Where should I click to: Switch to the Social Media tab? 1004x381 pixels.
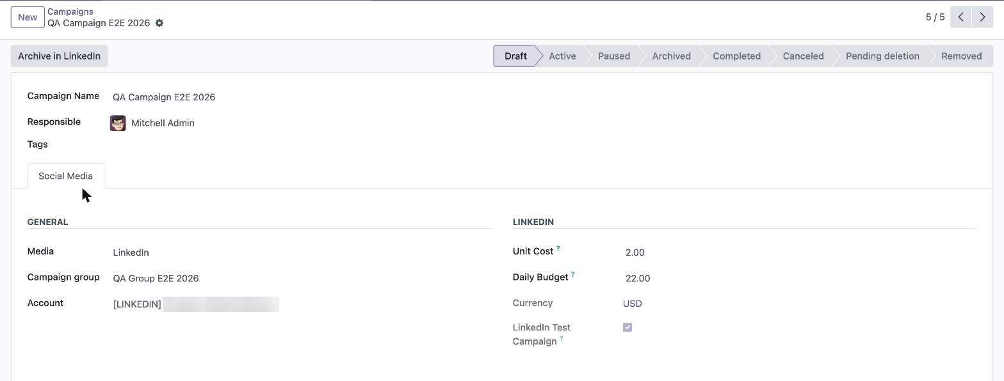coord(65,176)
